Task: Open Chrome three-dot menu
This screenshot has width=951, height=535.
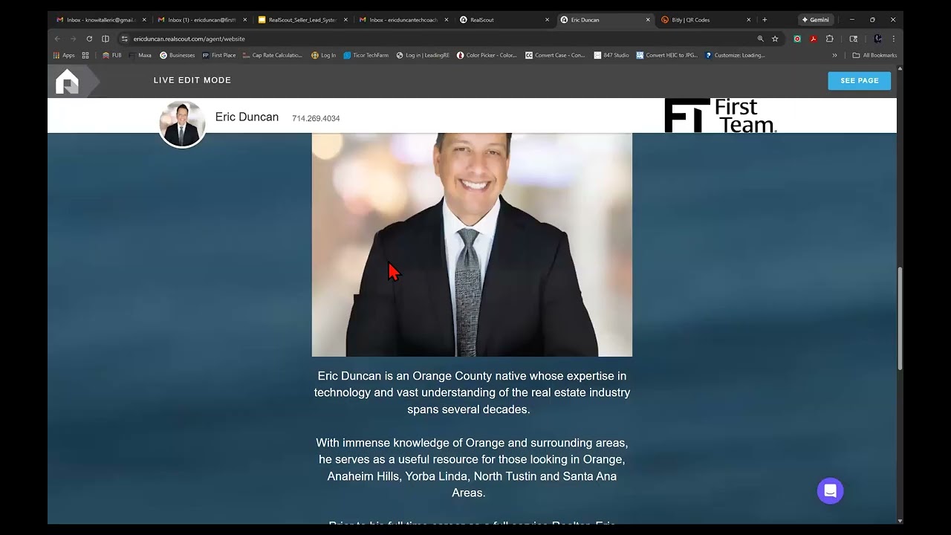Action: (x=893, y=39)
